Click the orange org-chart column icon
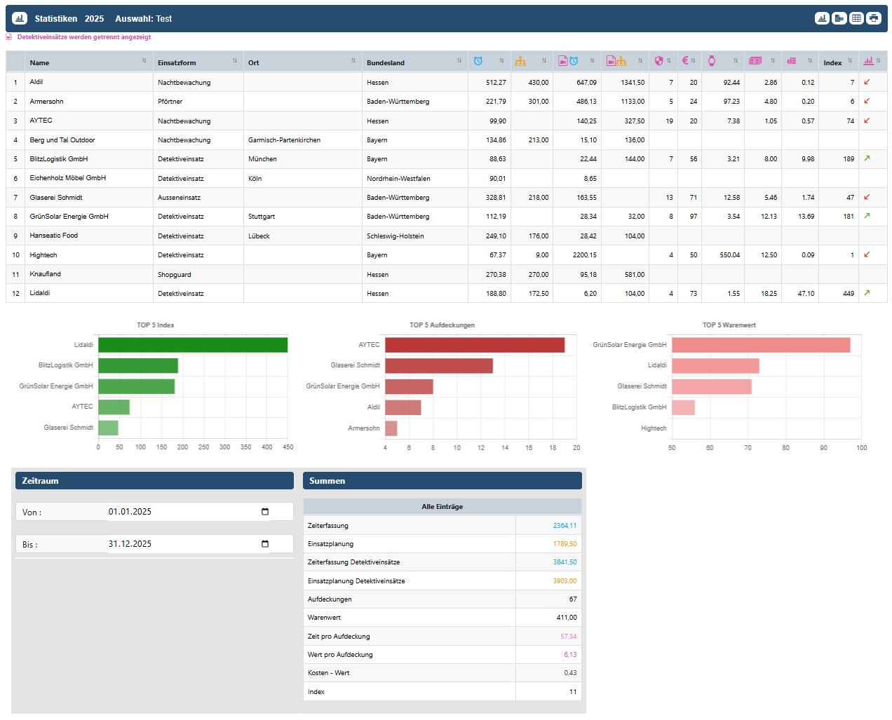 pos(520,61)
